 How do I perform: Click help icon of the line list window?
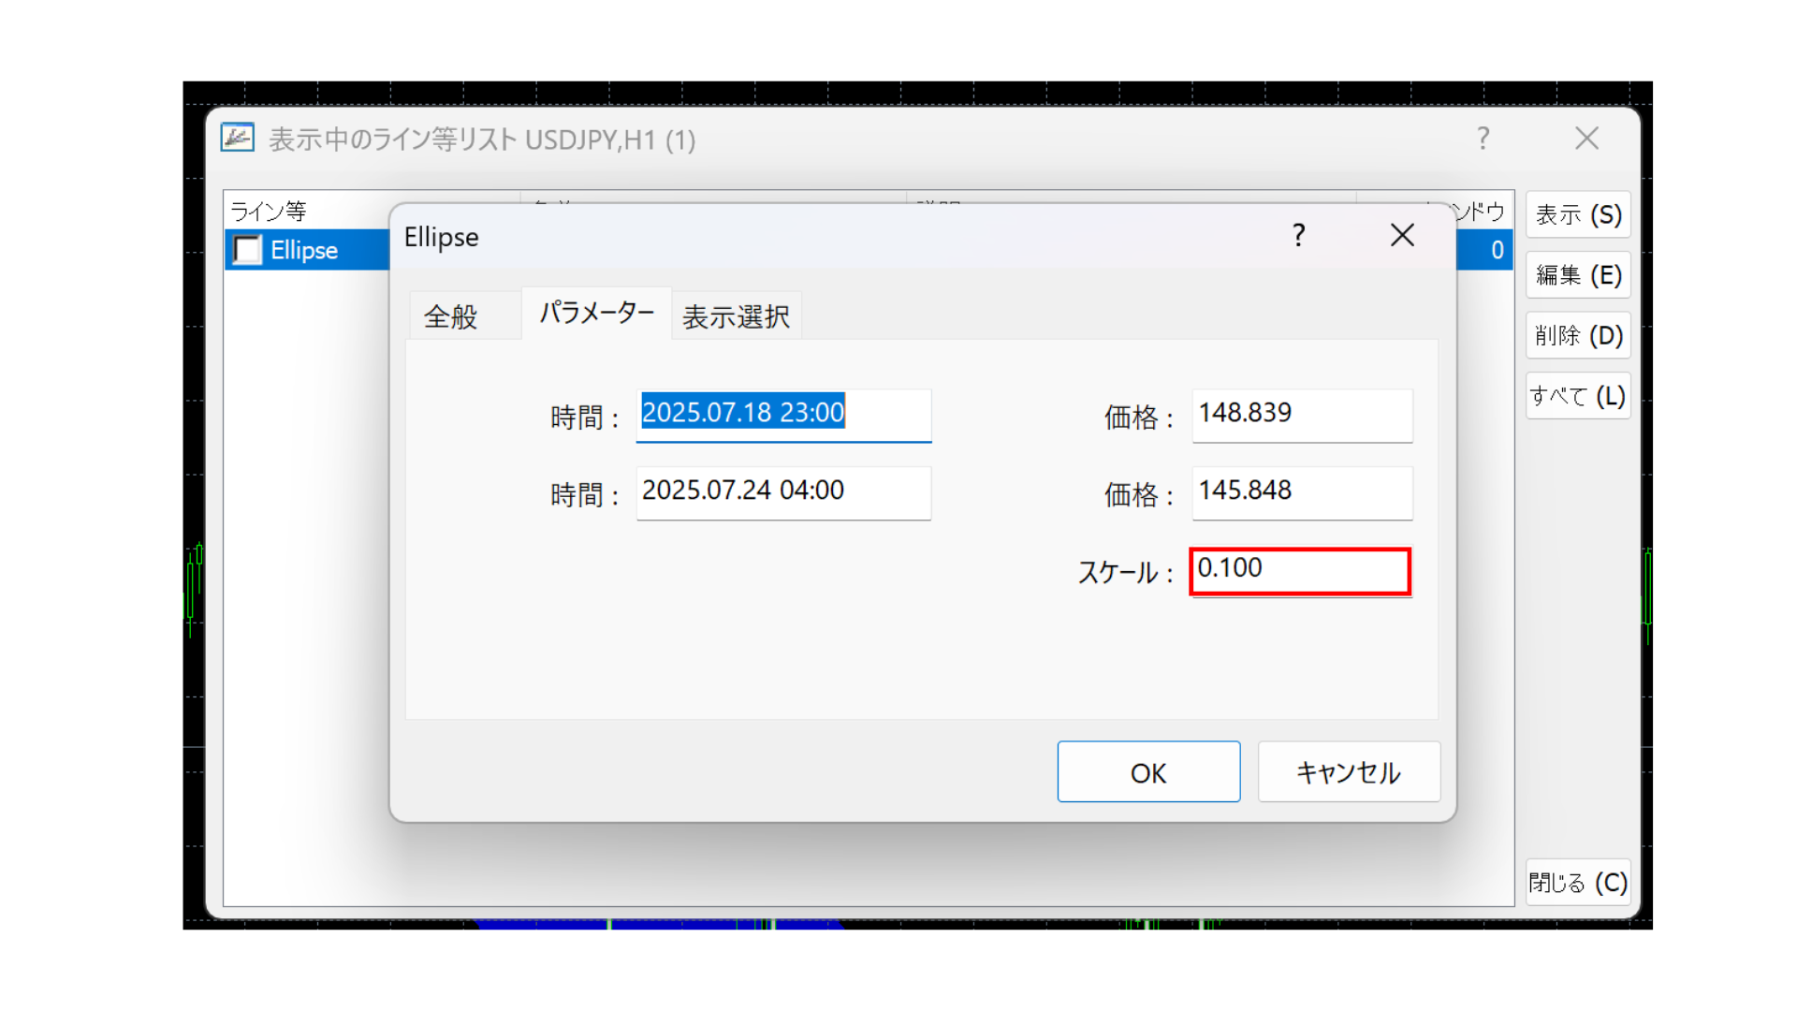point(1483,139)
